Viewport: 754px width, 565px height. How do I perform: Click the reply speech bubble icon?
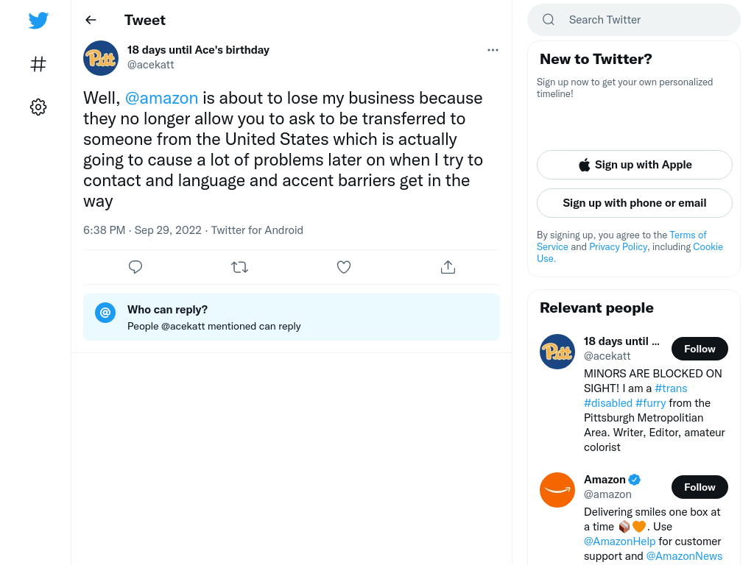point(135,266)
